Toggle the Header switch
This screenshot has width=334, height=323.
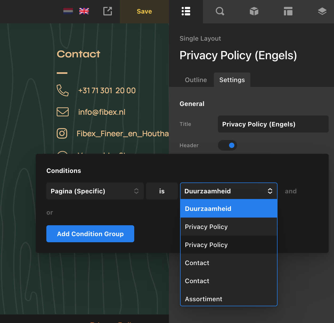227,145
